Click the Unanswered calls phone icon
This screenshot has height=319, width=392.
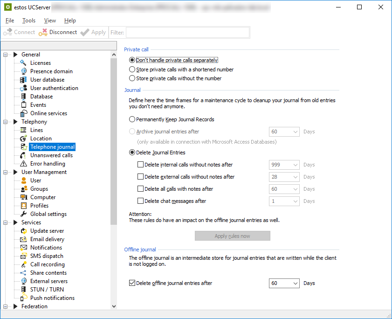click(x=23, y=155)
